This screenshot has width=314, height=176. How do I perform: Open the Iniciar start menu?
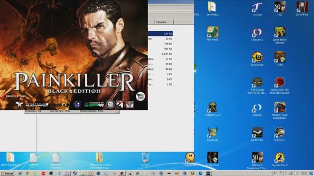7,174
